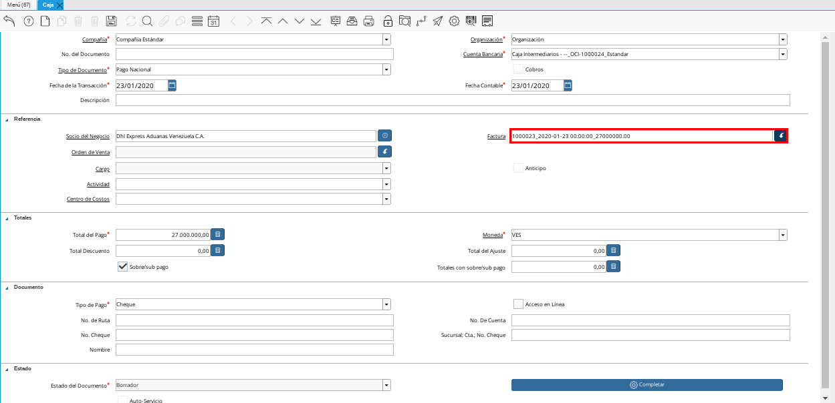
Task: Open process gear icon in toolbar
Action: [454, 21]
